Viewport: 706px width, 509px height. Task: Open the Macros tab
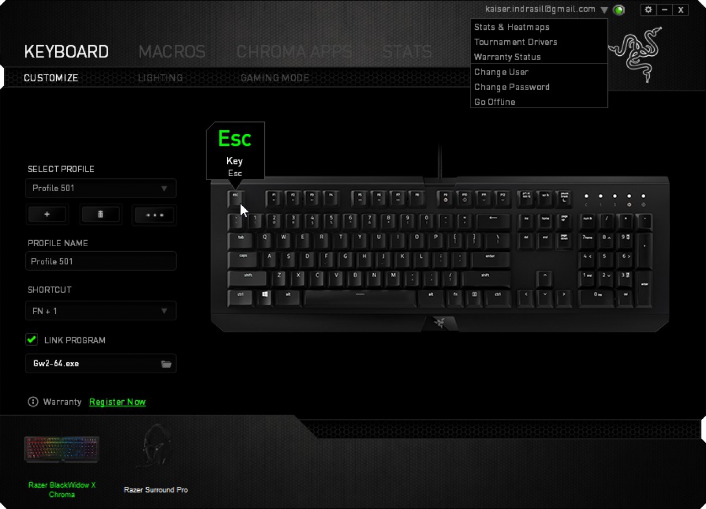pos(172,51)
